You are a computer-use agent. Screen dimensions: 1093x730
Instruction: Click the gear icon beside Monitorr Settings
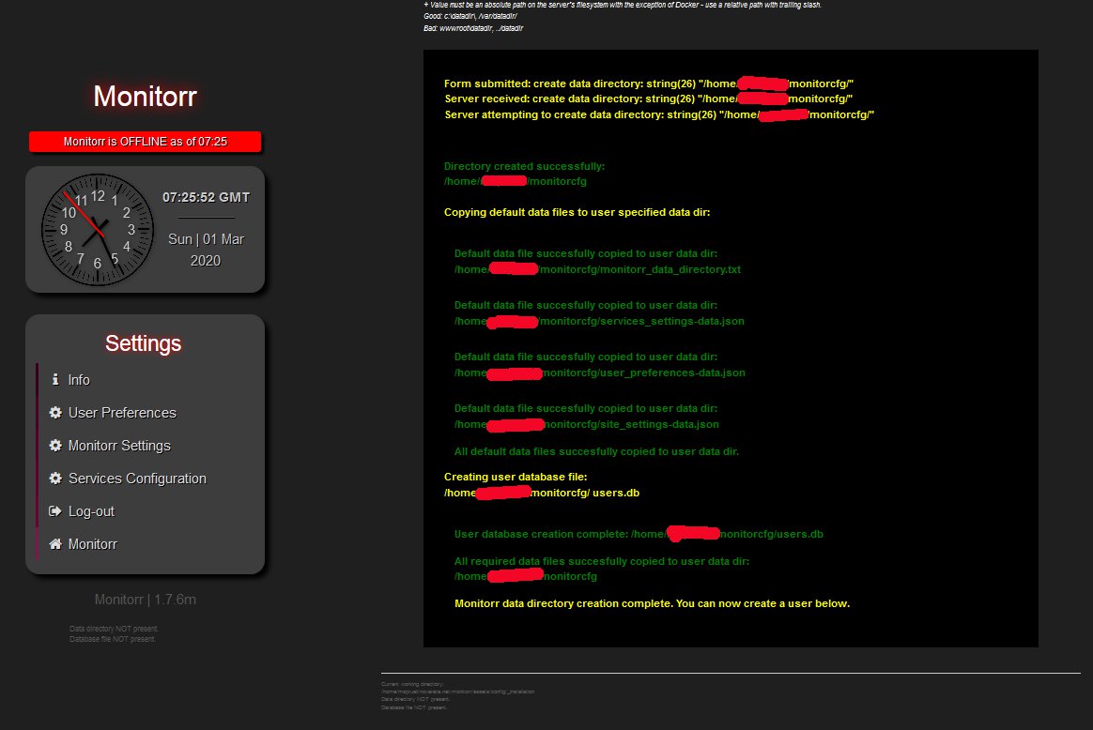click(x=54, y=445)
